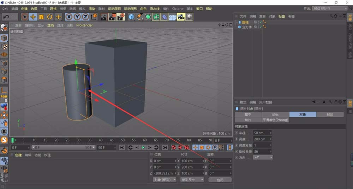Select the live selection arrow tool
The width and height of the screenshot is (353, 189).
click(x=25, y=17)
